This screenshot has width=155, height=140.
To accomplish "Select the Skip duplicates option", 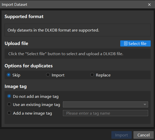I will (9, 75).
